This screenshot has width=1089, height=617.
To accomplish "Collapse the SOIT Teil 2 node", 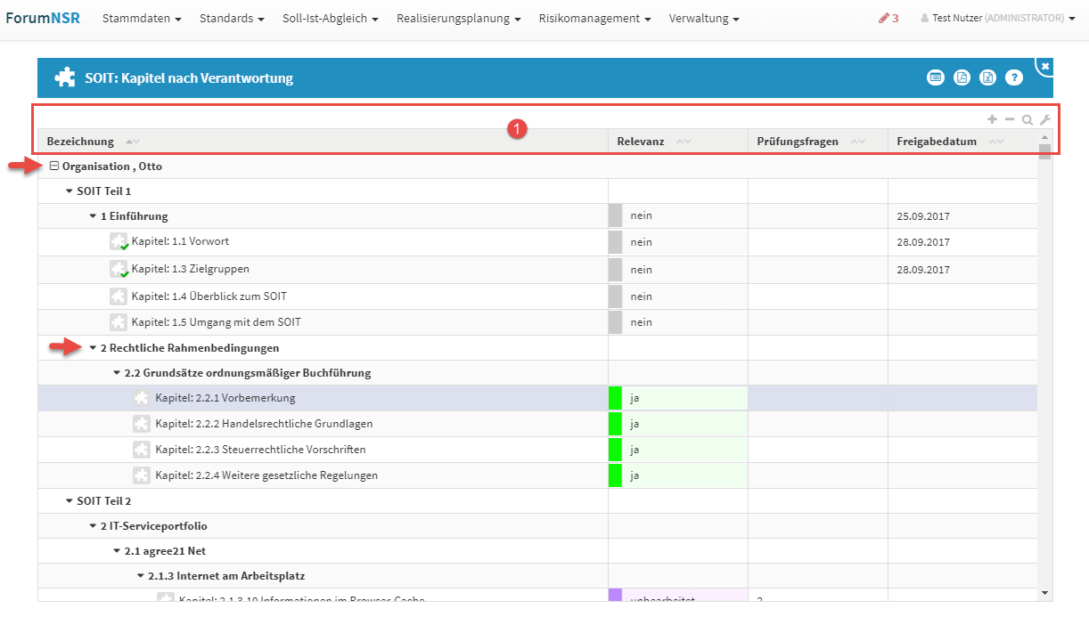I will point(70,501).
